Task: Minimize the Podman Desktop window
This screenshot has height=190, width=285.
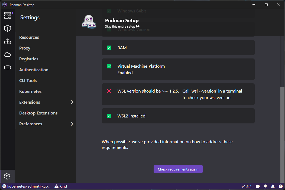Action: (x=254, y=5)
